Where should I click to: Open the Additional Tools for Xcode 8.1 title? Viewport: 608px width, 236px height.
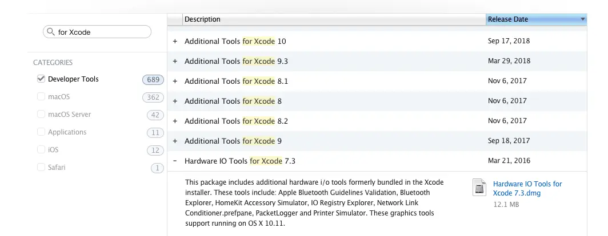(236, 82)
